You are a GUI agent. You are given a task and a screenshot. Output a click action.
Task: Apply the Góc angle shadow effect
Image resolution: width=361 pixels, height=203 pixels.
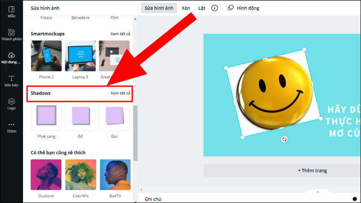pos(114,115)
